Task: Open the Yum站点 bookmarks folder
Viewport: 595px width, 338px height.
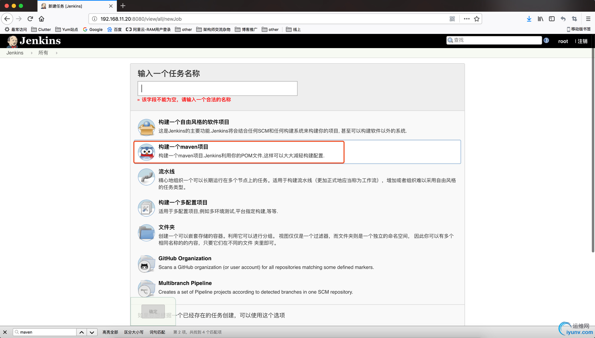Action: 67,29
